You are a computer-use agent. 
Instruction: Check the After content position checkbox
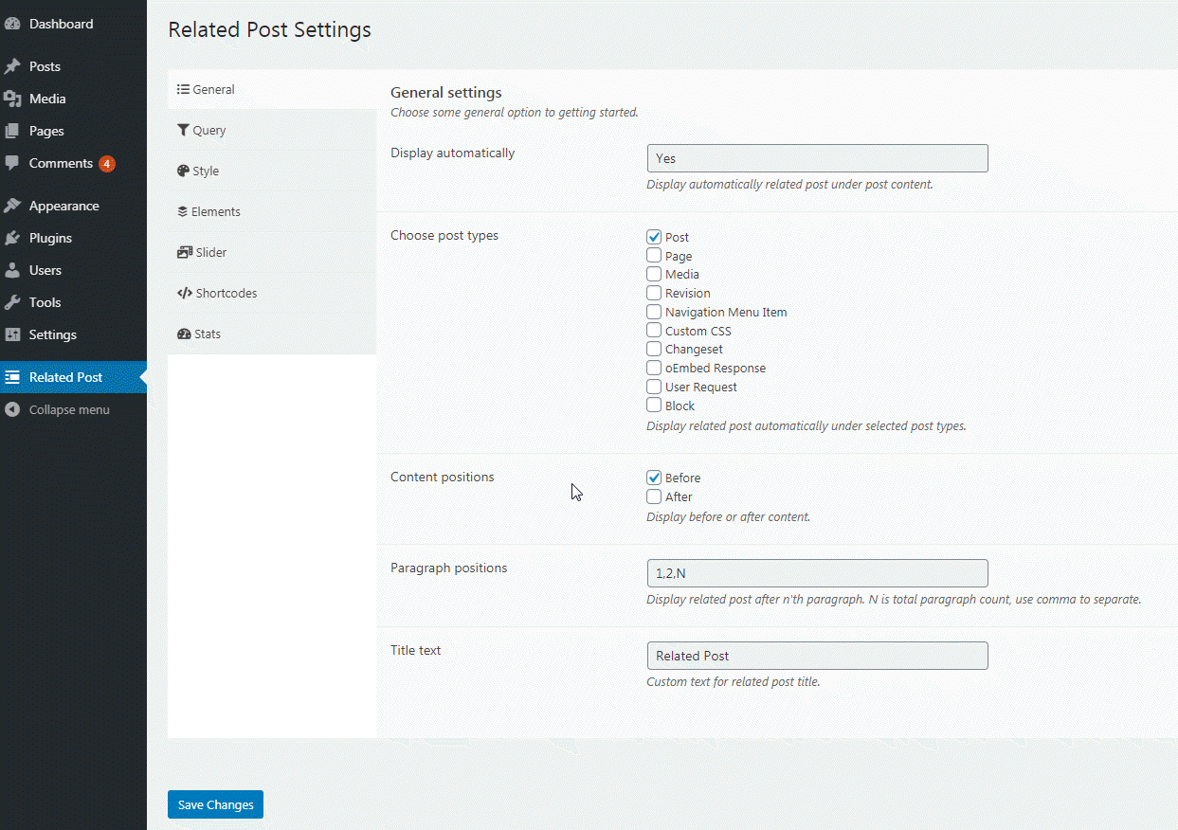click(654, 496)
